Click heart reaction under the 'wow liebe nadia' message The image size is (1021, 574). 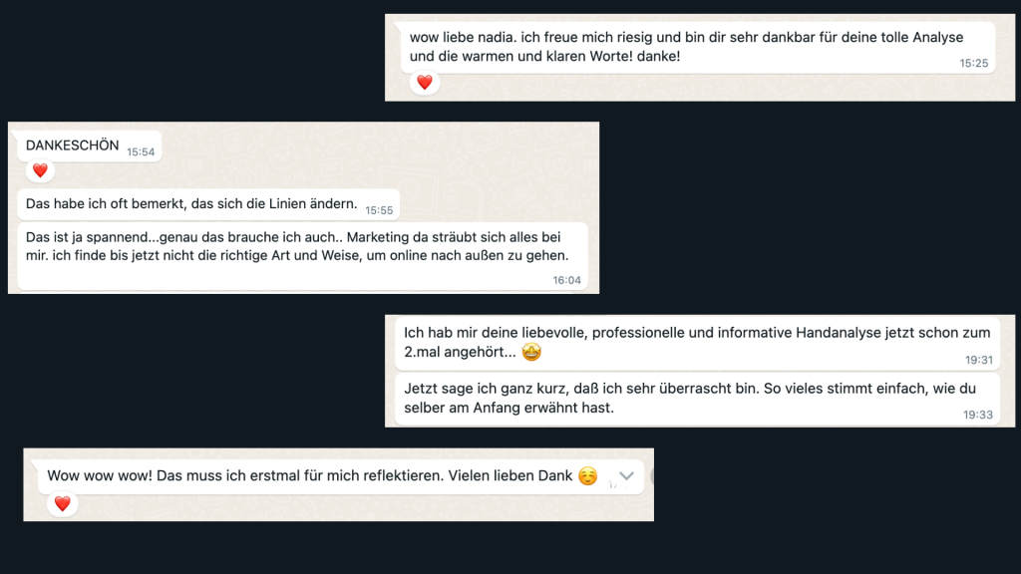pyautogui.click(x=424, y=83)
